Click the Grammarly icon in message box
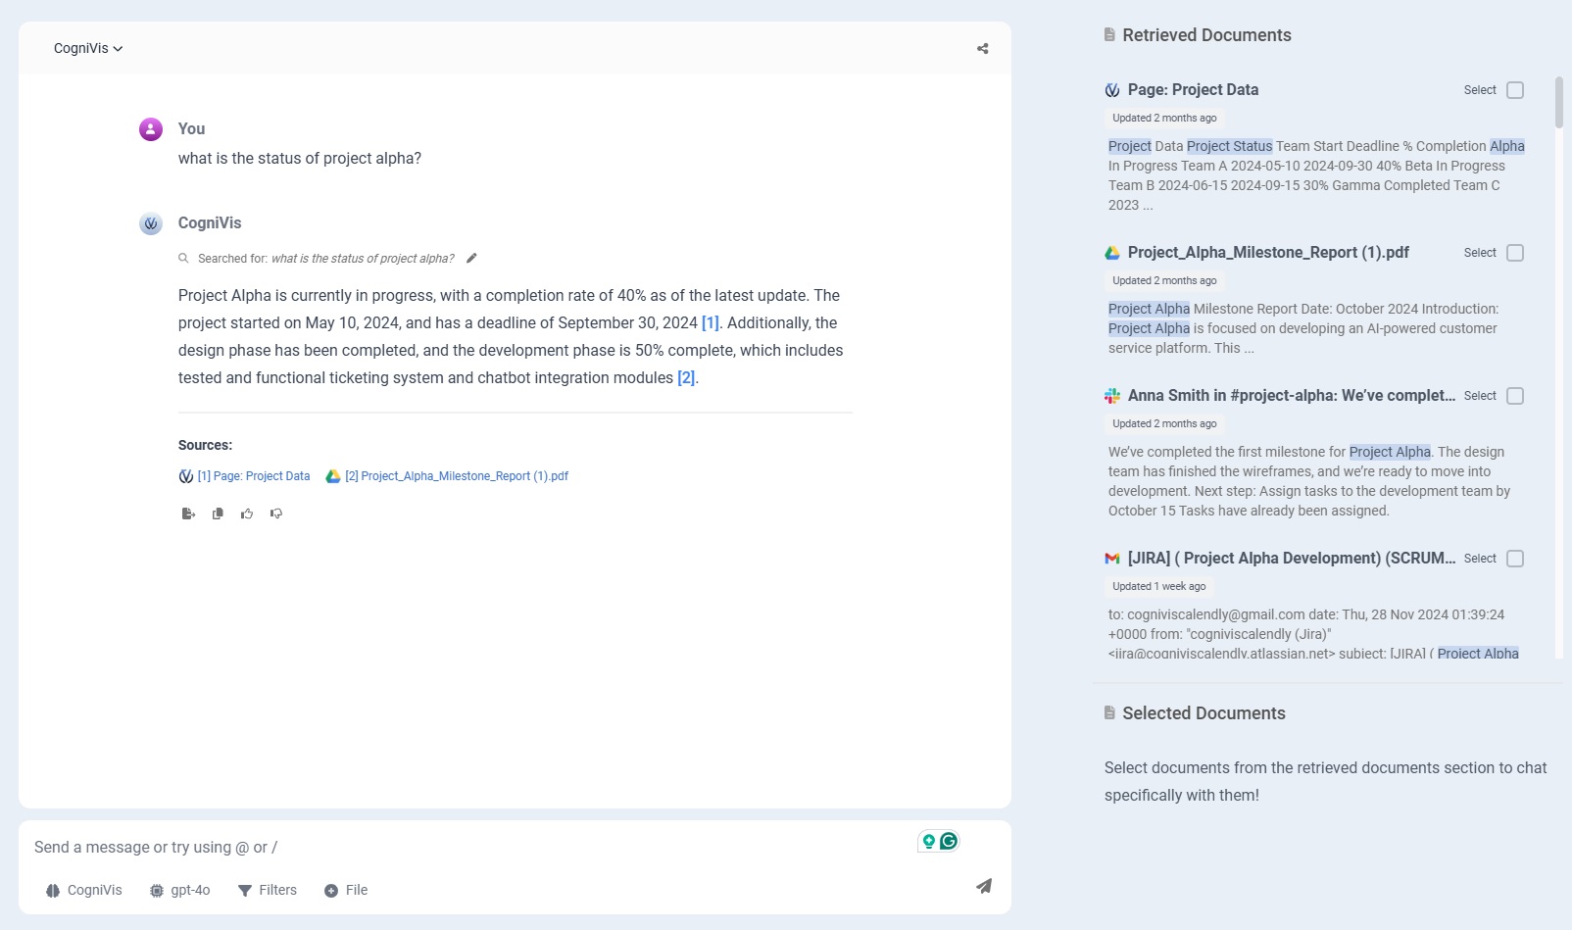 [949, 841]
